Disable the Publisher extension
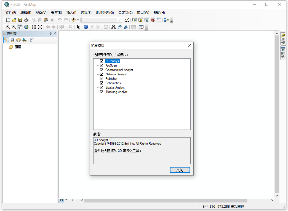This screenshot has width=288, height=211. (102, 79)
